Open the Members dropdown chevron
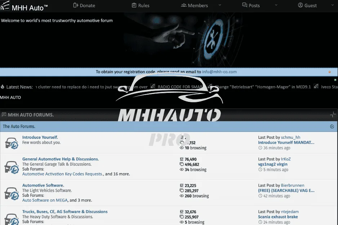This screenshot has width=338, height=225. click(219, 6)
